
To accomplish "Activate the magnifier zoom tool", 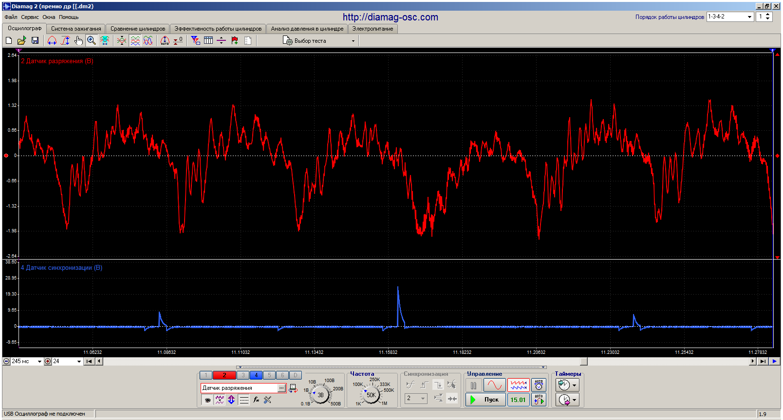I will pyautogui.click(x=92, y=41).
